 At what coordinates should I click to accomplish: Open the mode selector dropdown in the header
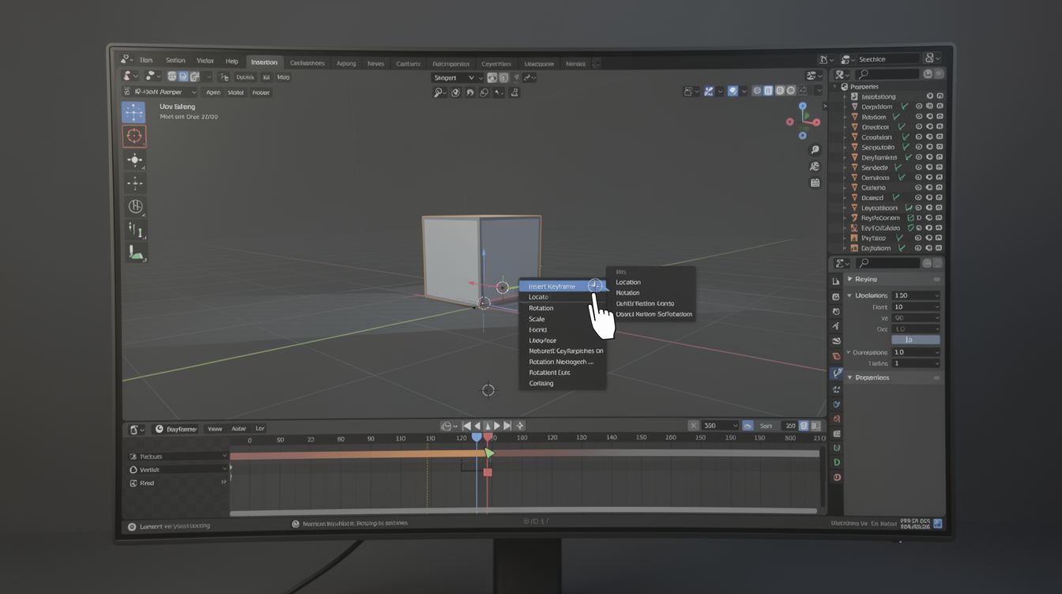(162, 92)
